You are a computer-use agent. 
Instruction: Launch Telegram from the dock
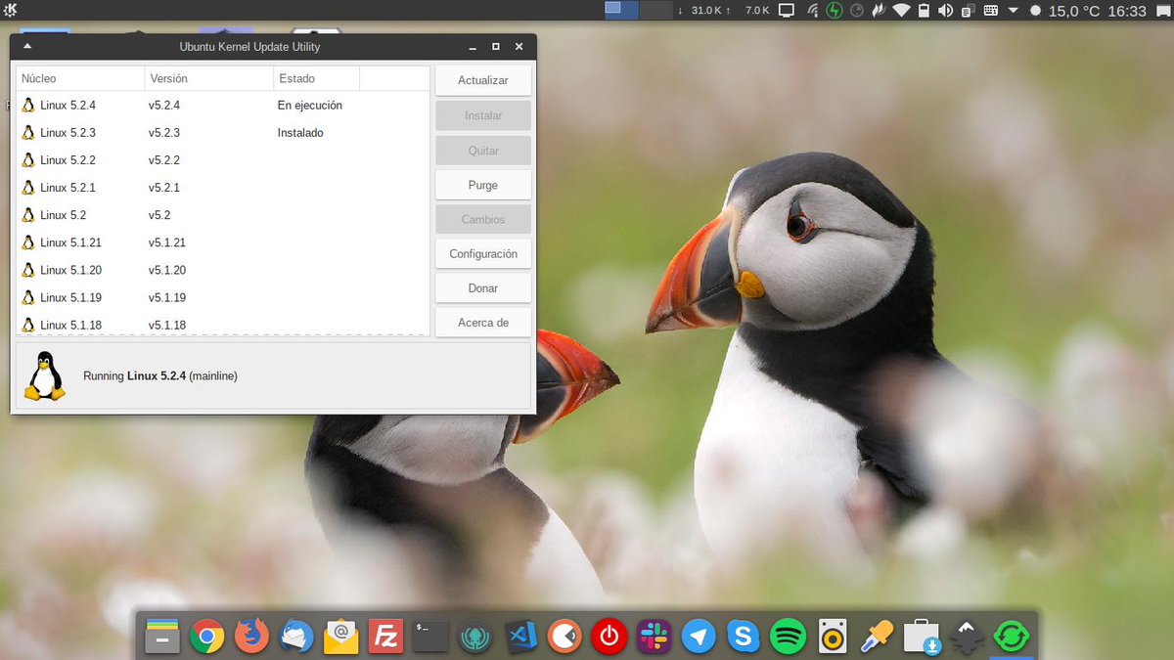coord(699,637)
